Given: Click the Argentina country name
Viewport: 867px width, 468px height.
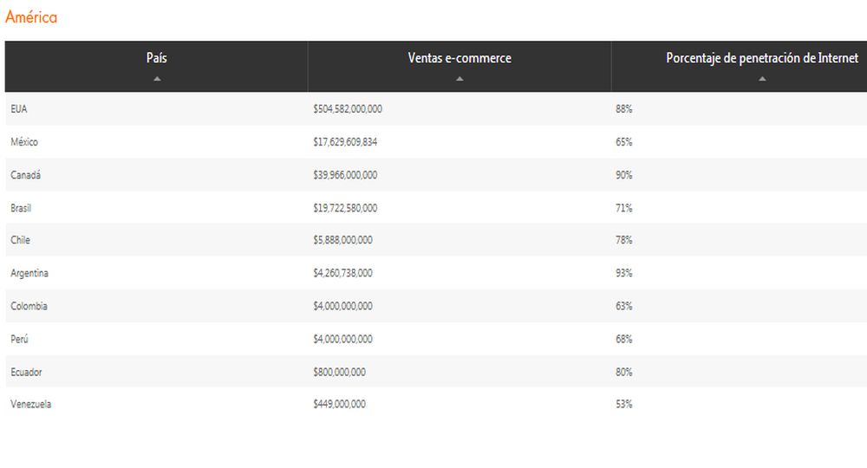Looking at the screenshot, I should [x=29, y=273].
